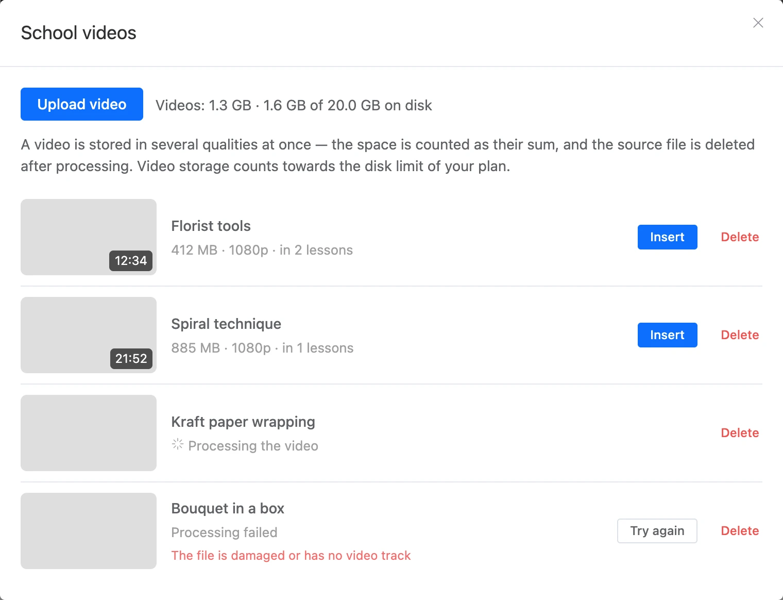Click the 21:52 duration badge
This screenshot has width=783, height=600.
131,359
